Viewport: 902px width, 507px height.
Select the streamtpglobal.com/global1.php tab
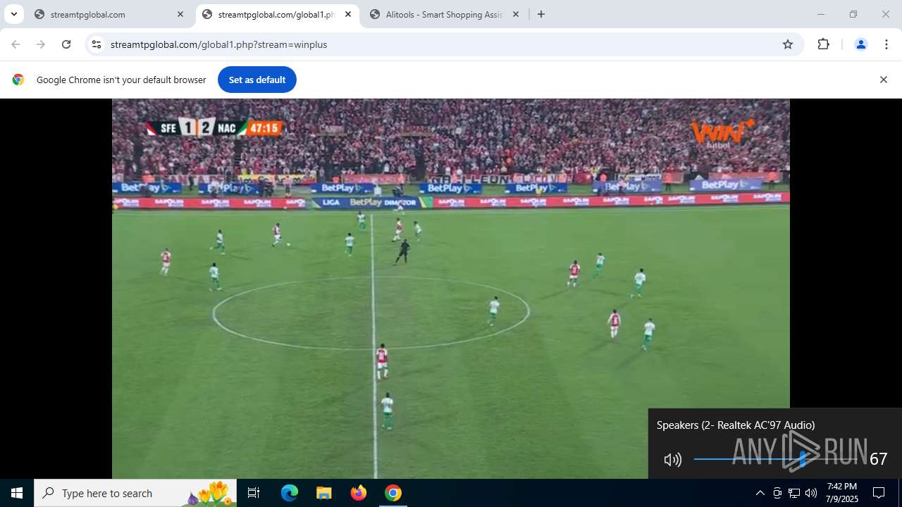pos(277,14)
